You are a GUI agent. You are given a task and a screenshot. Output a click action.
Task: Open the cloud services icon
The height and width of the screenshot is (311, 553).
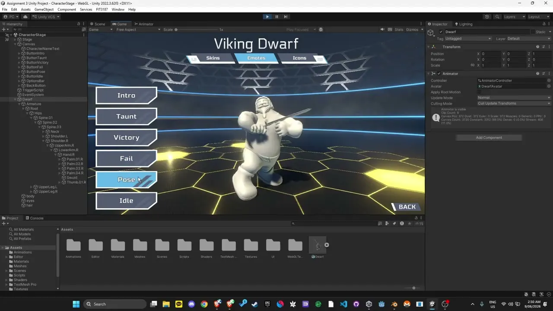(25, 17)
